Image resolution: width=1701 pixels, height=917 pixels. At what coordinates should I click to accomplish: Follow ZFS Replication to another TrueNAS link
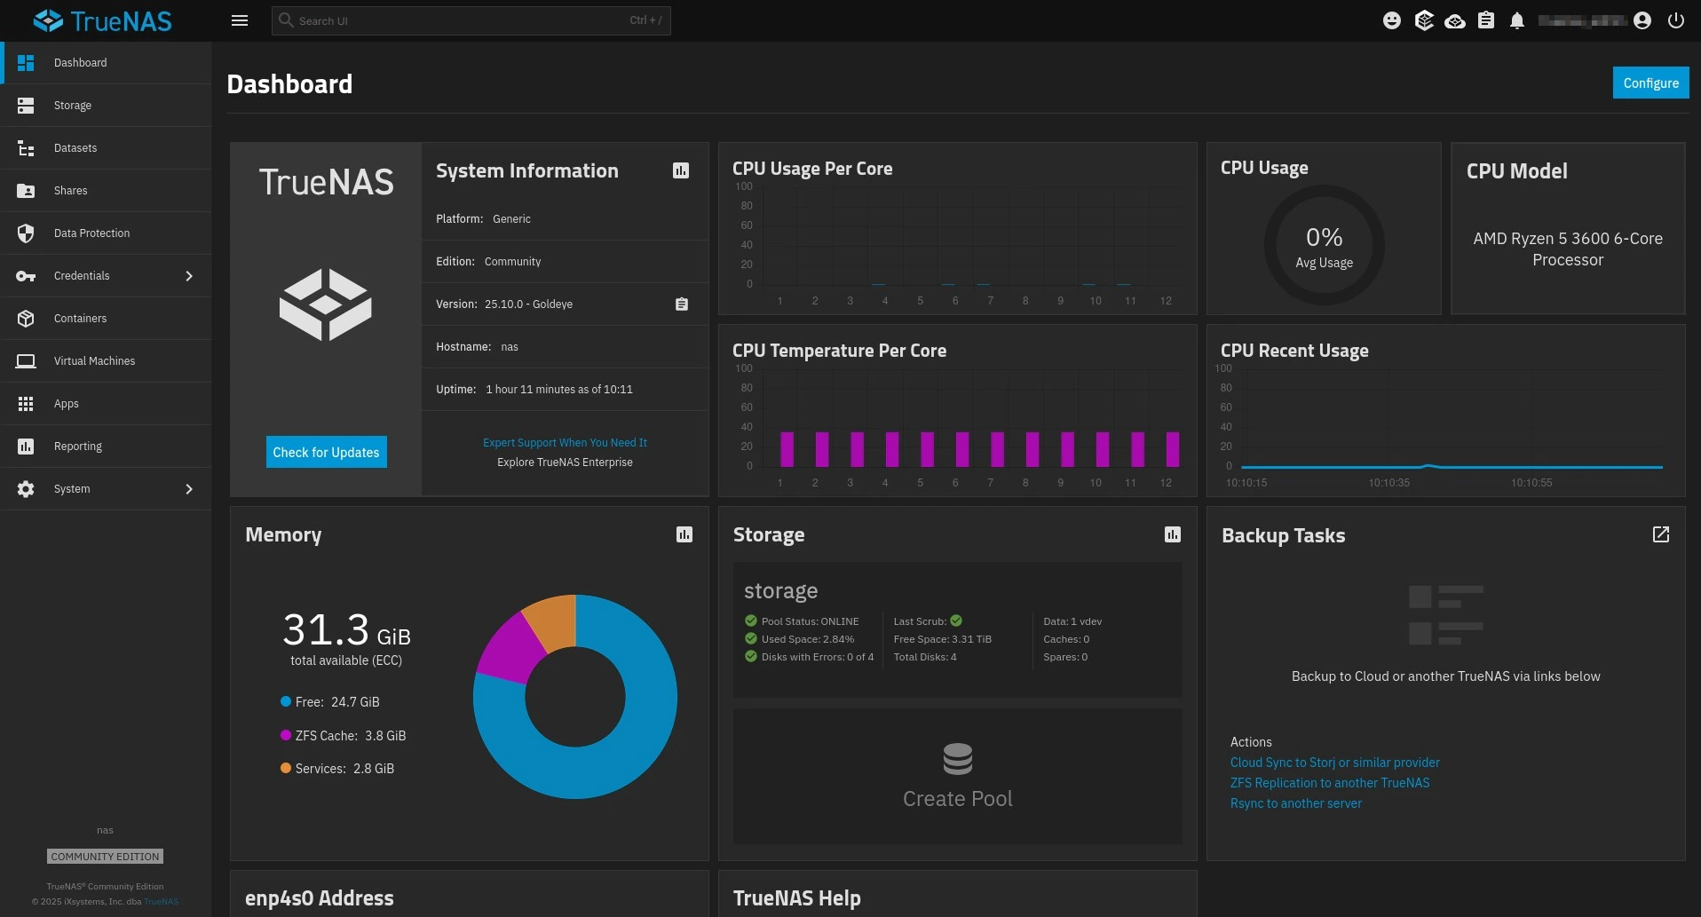pyautogui.click(x=1329, y=783)
